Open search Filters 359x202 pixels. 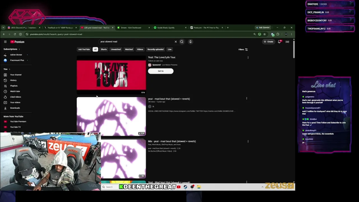click(x=243, y=50)
